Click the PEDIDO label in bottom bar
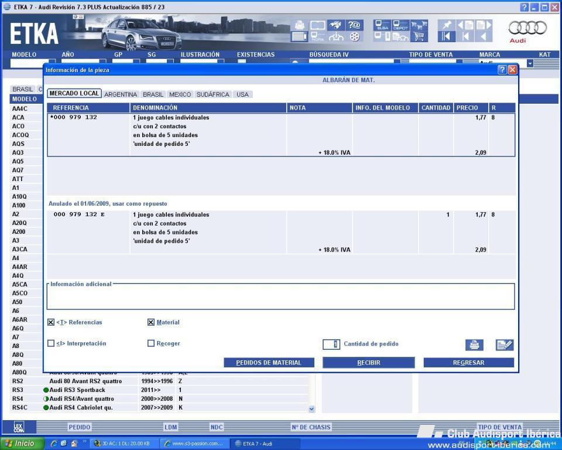The image size is (562, 450). tap(80, 427)
